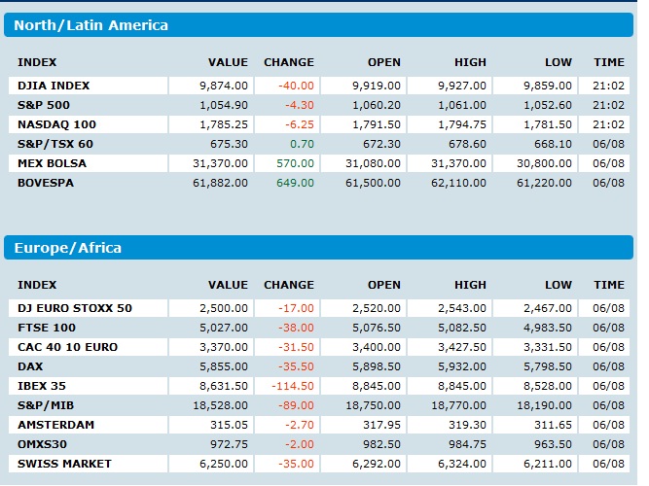Viewport: 649px width, 486px height.
Task: Select the DJIA INDEX row name
Action: pyautogui.click(x=54, y=86)
